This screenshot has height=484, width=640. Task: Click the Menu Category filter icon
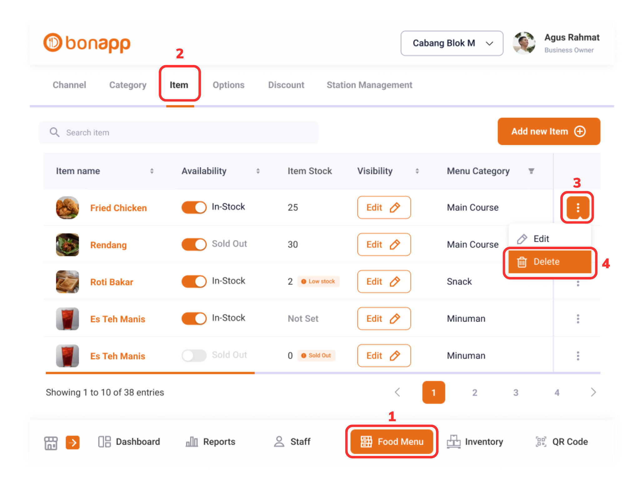tap(531, 171)
